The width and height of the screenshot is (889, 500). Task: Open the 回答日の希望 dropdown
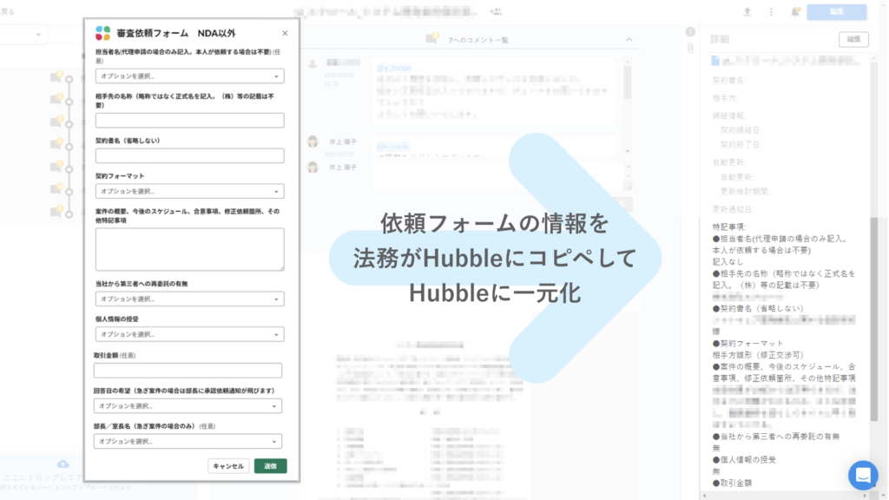coord(188,406)
